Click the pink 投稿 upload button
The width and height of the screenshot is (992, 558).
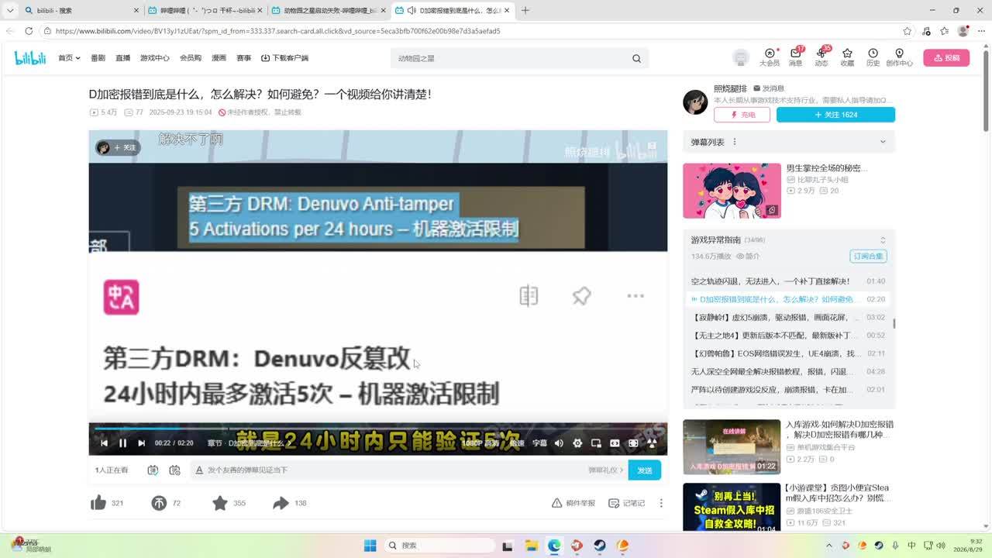[946, 57]
